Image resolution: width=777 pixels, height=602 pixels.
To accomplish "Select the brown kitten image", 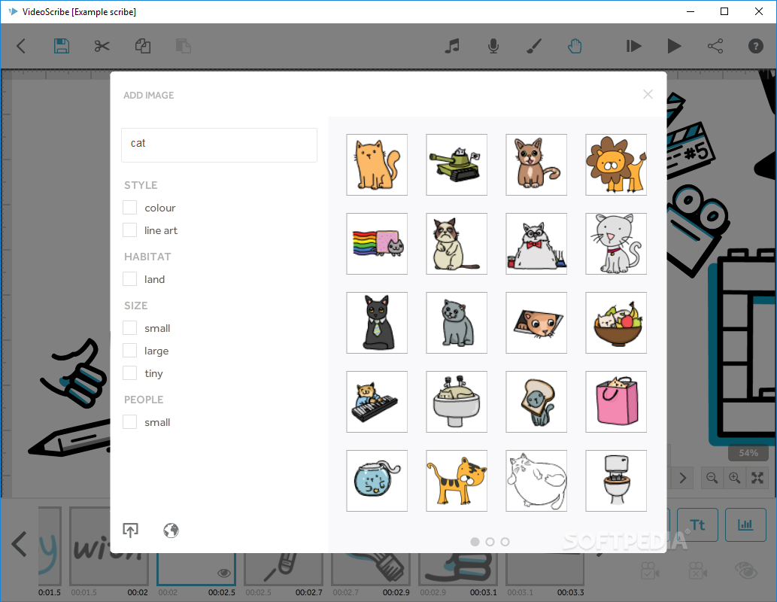I will click(x=536, y=165).
